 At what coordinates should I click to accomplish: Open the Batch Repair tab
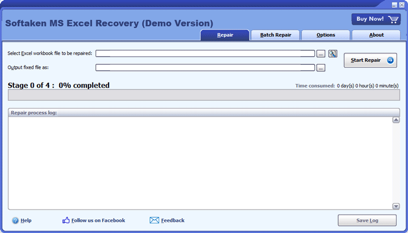pyautogui.click(x=275, y=35)
